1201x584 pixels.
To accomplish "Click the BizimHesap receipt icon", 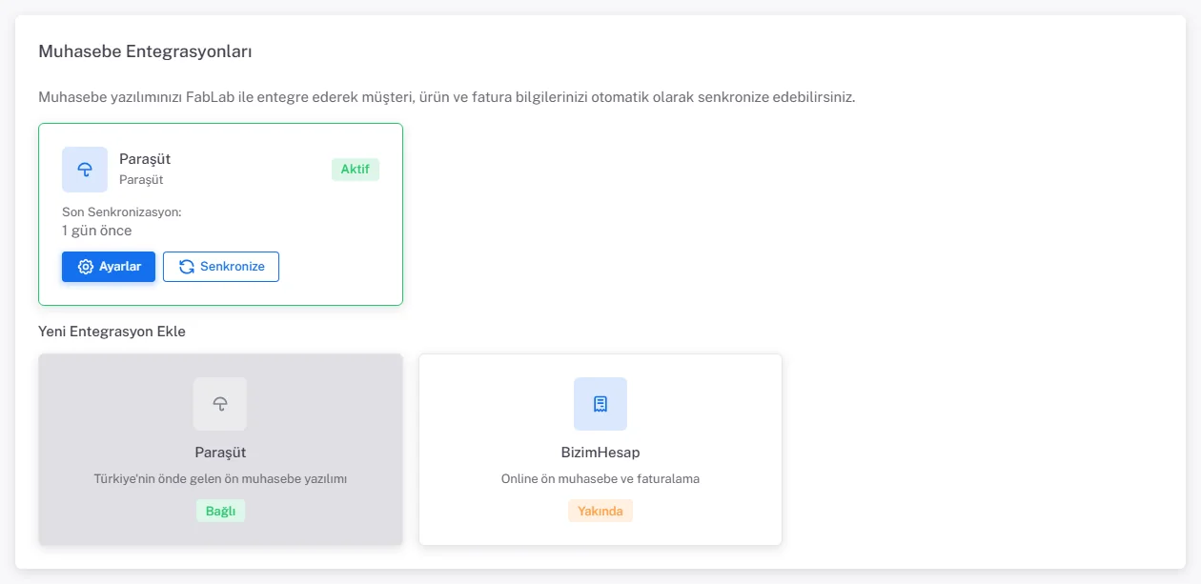I will tap(600, 404).
